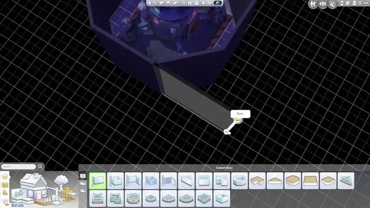This screenshot has height=208, width=370.
Task: Choose the half wall tool thumbnail
Action: [133, 181]
